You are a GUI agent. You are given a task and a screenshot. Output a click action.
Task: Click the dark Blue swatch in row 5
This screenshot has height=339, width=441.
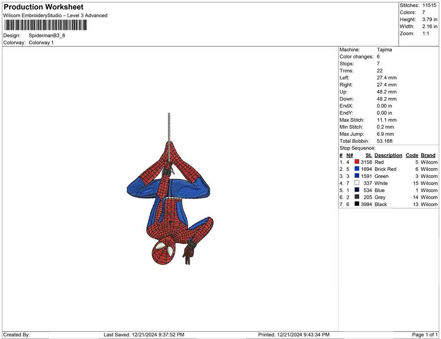pyautogui.click(x=357, y=190)
